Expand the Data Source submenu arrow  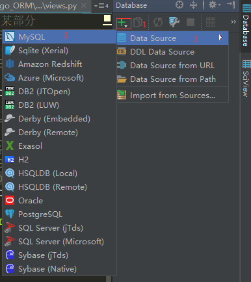click(x=220, y=38)
